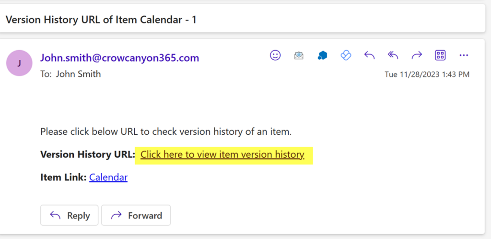Click the single-arrow Reply icon in the header
Viewport: 491px width, 239px height.
370,56
